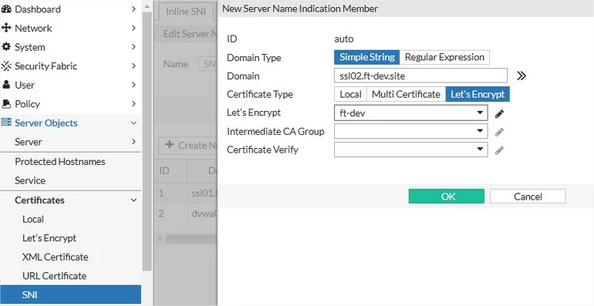Open the Let's Encrypt ft-dev dropdown
The width and height of the screenshot is (594, 306).
(x=410, y=113)
